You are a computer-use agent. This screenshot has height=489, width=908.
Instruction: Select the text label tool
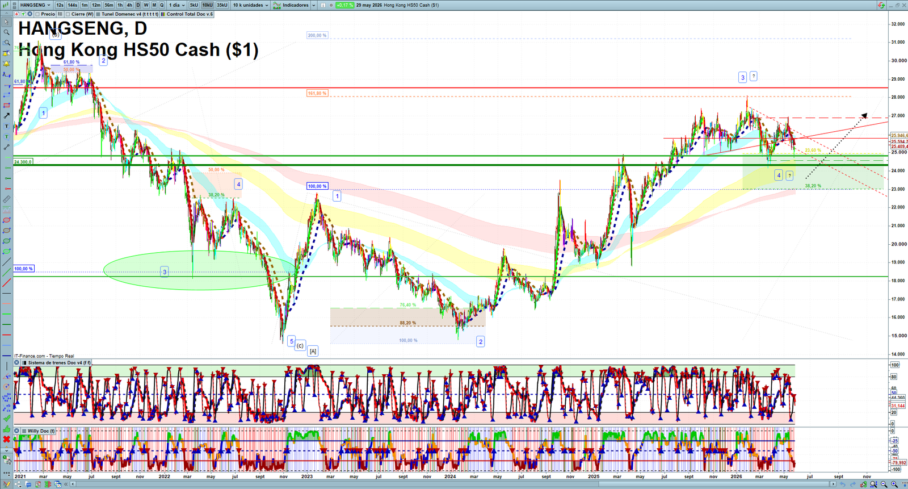[x=7, y=126]
